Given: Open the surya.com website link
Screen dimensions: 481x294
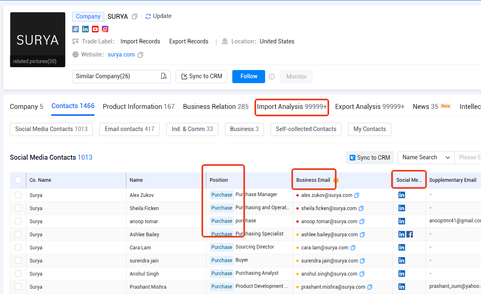Looking at the screenshot, I should tap(121, 54).
